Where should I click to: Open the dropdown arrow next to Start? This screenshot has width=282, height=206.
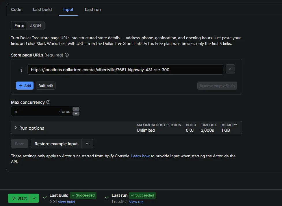(x=34, y=198)
